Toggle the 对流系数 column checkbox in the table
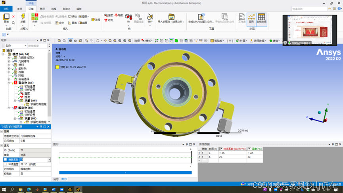The width and height of the screenshot is (343, 193). coord(221,149)
